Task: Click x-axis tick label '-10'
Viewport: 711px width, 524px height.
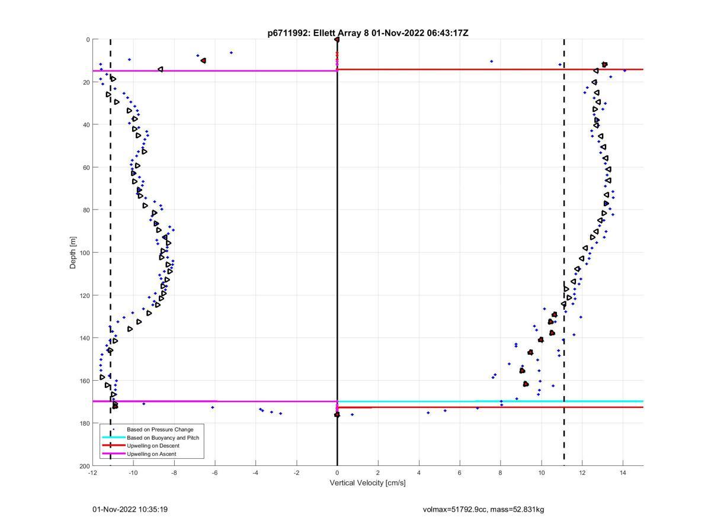Action: click(x=133, y=473)
